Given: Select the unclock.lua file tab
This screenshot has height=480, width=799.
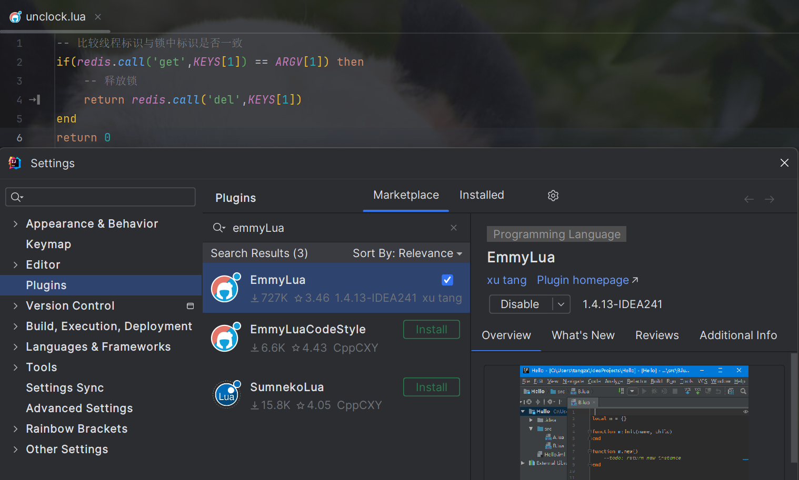Looking at the screenshot, I should pyautogui.click(x=55, y=17).
